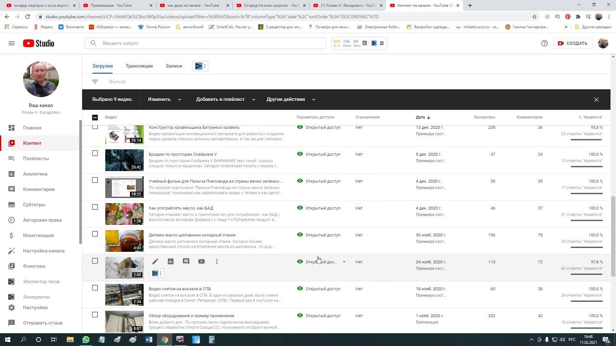Open a new browser tab
Screen dimensions: 616x346
[x=470, y=5]
